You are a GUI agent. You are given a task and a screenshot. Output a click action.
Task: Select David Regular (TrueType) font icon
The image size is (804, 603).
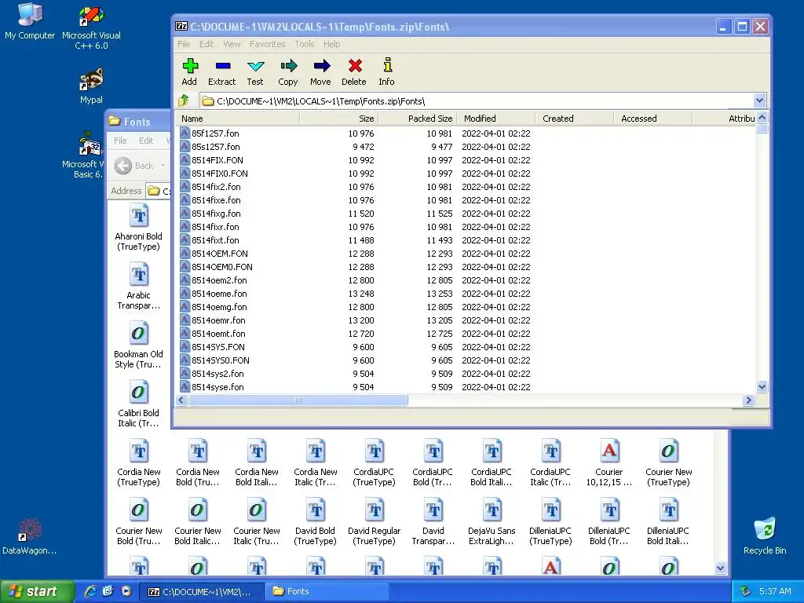click(x=375, y=522)
